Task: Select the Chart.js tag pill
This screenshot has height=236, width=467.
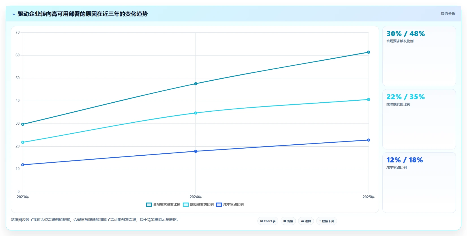Action: coord(268,221)
